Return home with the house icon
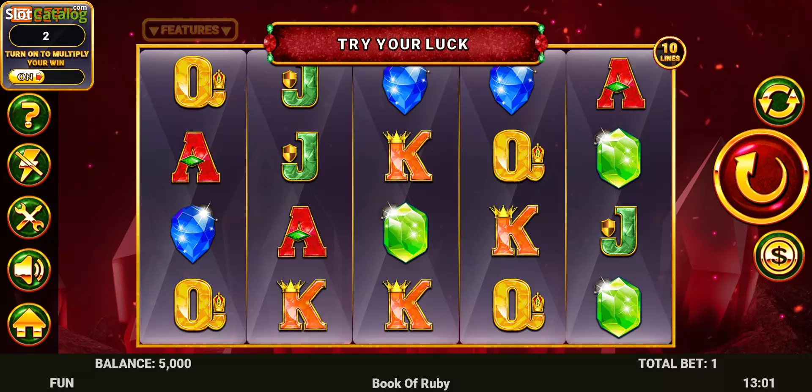 [x=29, y=324]
